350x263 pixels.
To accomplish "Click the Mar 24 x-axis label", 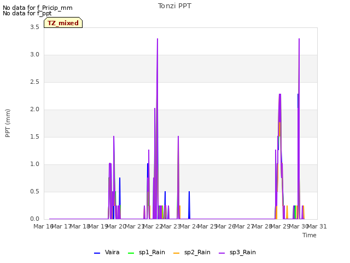I will coord(189,226).
